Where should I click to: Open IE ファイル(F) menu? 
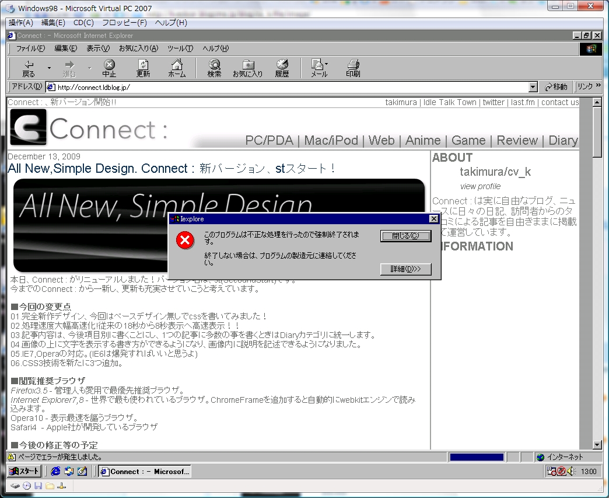click(x=30, y=48)
